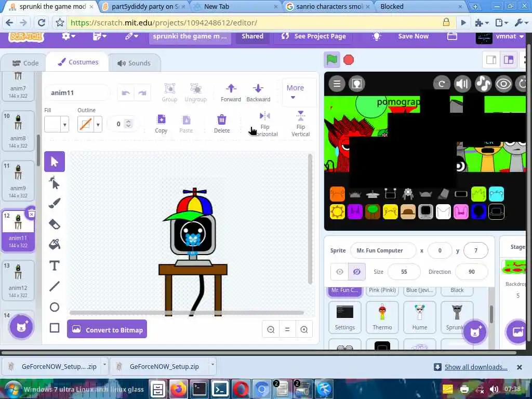
Task: Delete the selected shape
Action: tap(221, 124)
